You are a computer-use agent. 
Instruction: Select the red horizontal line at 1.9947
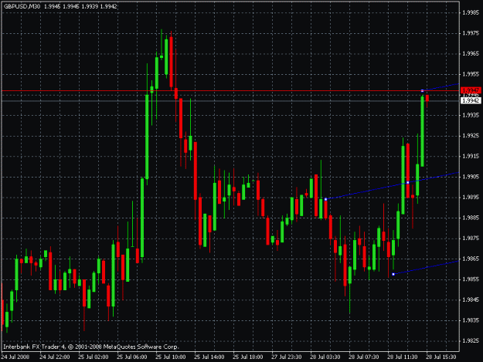(230, 91)
